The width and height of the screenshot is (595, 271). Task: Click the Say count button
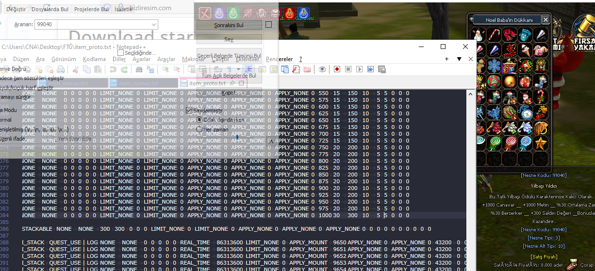click(x=229, y=39)
